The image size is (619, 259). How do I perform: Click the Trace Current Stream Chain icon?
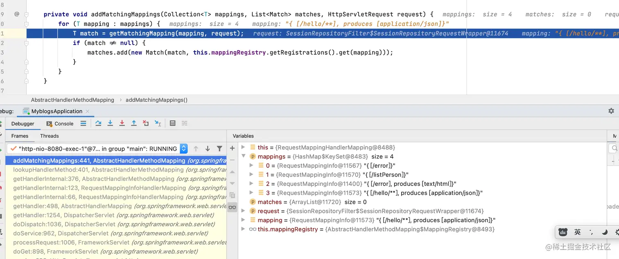pos(185,123)
